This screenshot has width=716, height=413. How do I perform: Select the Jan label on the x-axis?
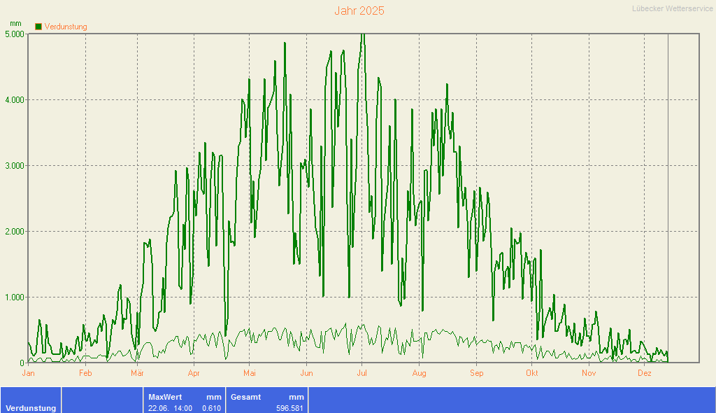[x=29, y=373]
